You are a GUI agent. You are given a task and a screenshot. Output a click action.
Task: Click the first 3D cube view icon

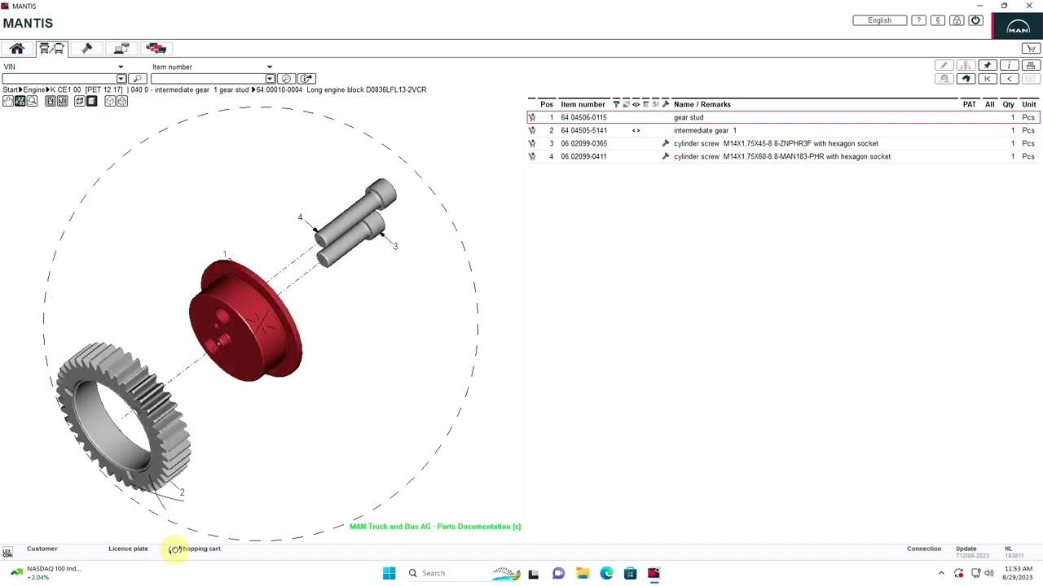point(110,101)
